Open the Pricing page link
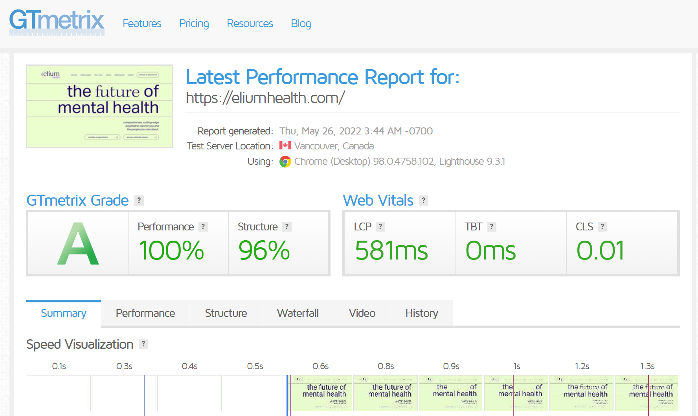 194,24
